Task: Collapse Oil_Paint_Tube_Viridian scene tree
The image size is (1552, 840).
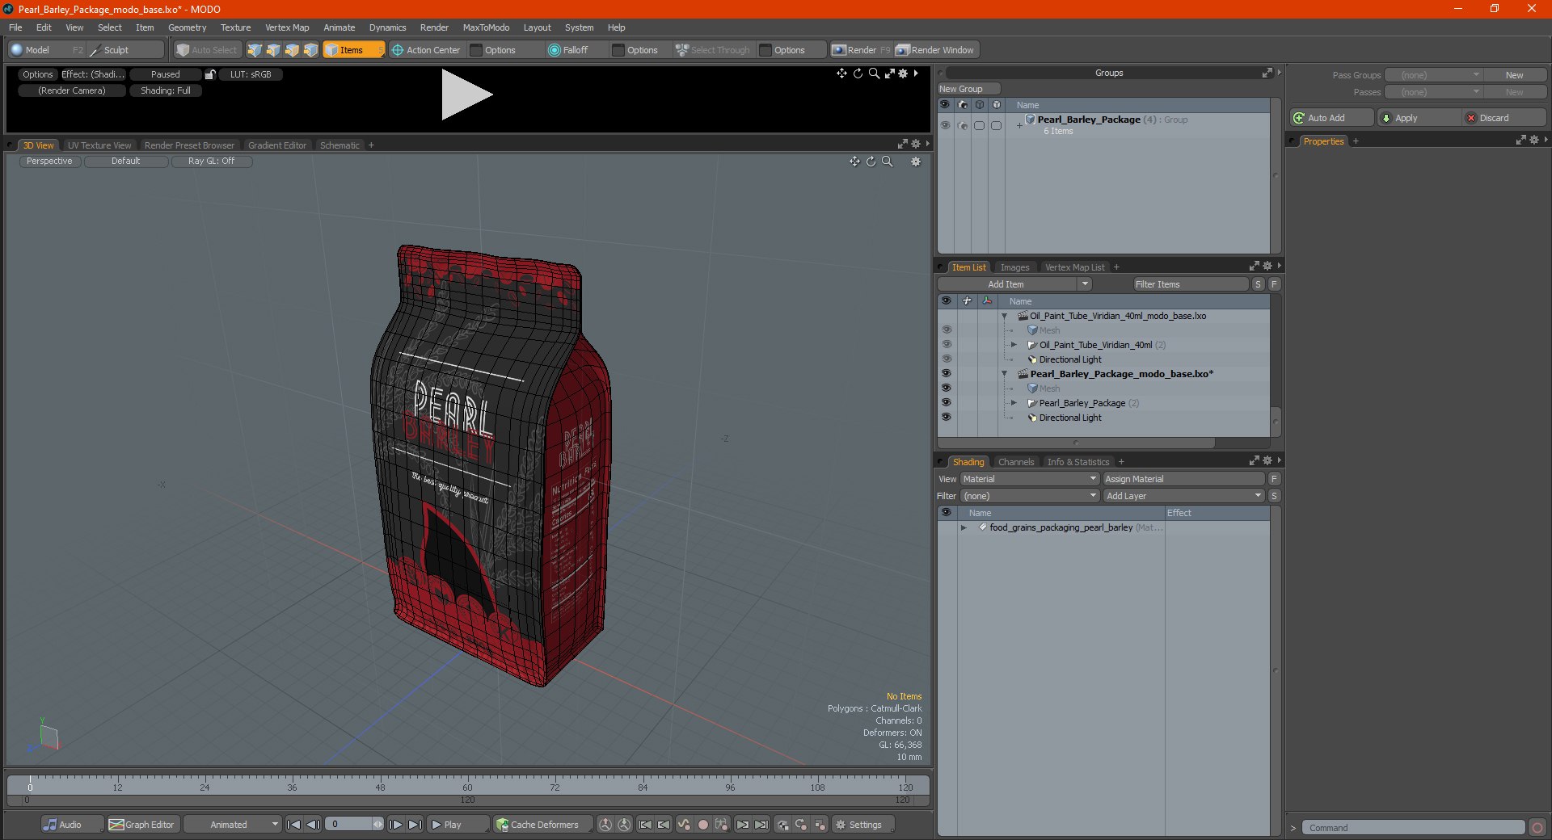Action: 1004,316
